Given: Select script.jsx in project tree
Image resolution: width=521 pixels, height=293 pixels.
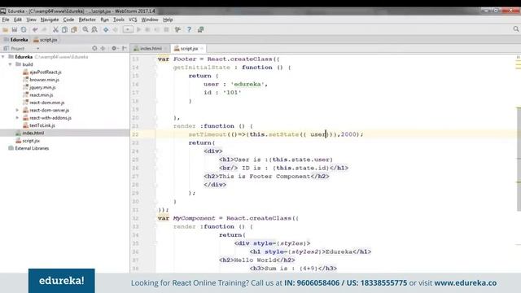Looking at the screenshot, I should tap(28, 141).
